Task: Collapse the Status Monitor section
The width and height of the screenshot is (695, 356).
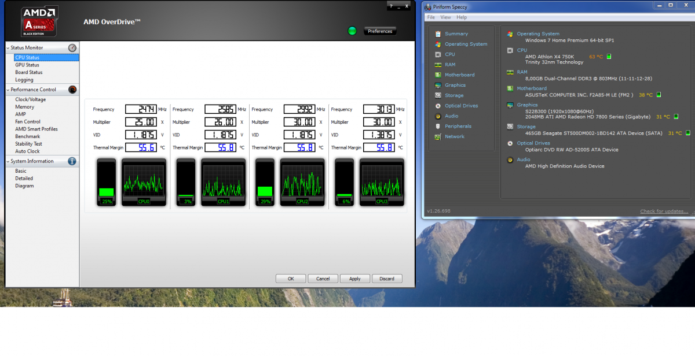Action: point(8,48)
